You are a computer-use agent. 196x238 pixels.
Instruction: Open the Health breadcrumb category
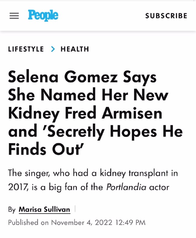(75, 49)
